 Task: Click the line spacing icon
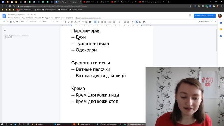(x=110, y=22)
